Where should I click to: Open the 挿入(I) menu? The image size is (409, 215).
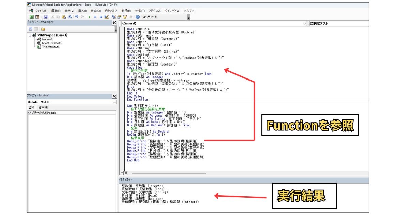click(x=82, y=11)
